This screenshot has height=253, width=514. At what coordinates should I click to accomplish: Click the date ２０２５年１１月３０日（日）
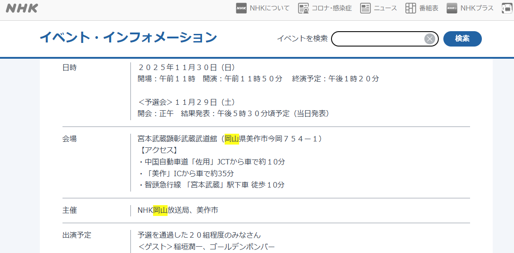point(186,67)
